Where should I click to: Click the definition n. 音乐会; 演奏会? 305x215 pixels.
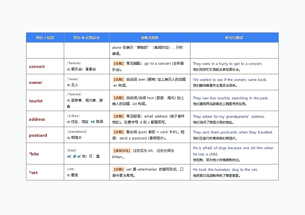pyautogui.click(x=81, y=69)
